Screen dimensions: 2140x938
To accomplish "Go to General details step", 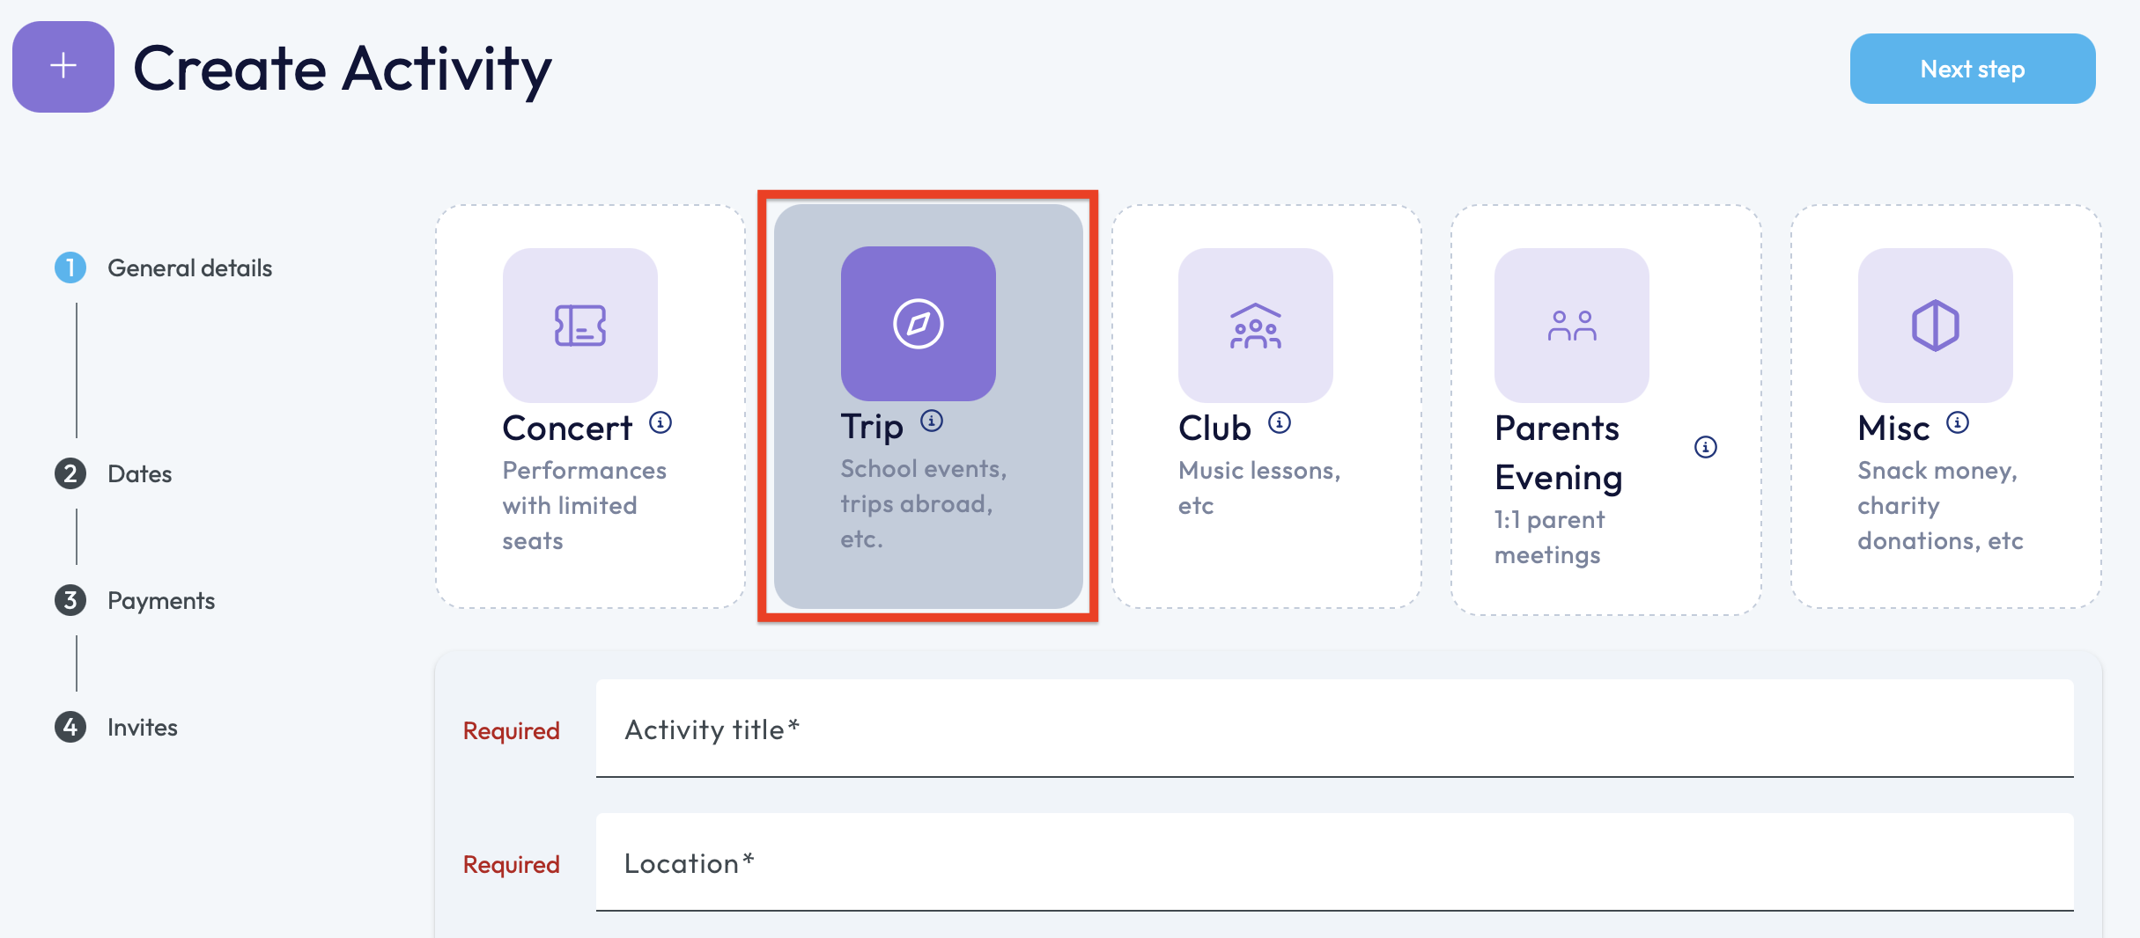I will point(189,268).
